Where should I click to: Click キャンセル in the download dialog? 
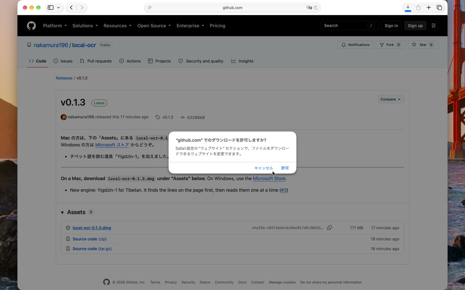tap(263, 168)
